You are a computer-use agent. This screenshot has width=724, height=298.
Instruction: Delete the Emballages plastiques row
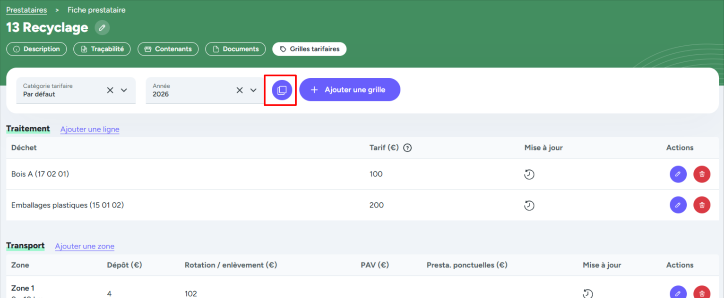coord(701,205)
